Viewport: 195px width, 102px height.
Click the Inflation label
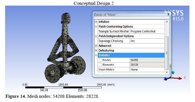(104, 22)
